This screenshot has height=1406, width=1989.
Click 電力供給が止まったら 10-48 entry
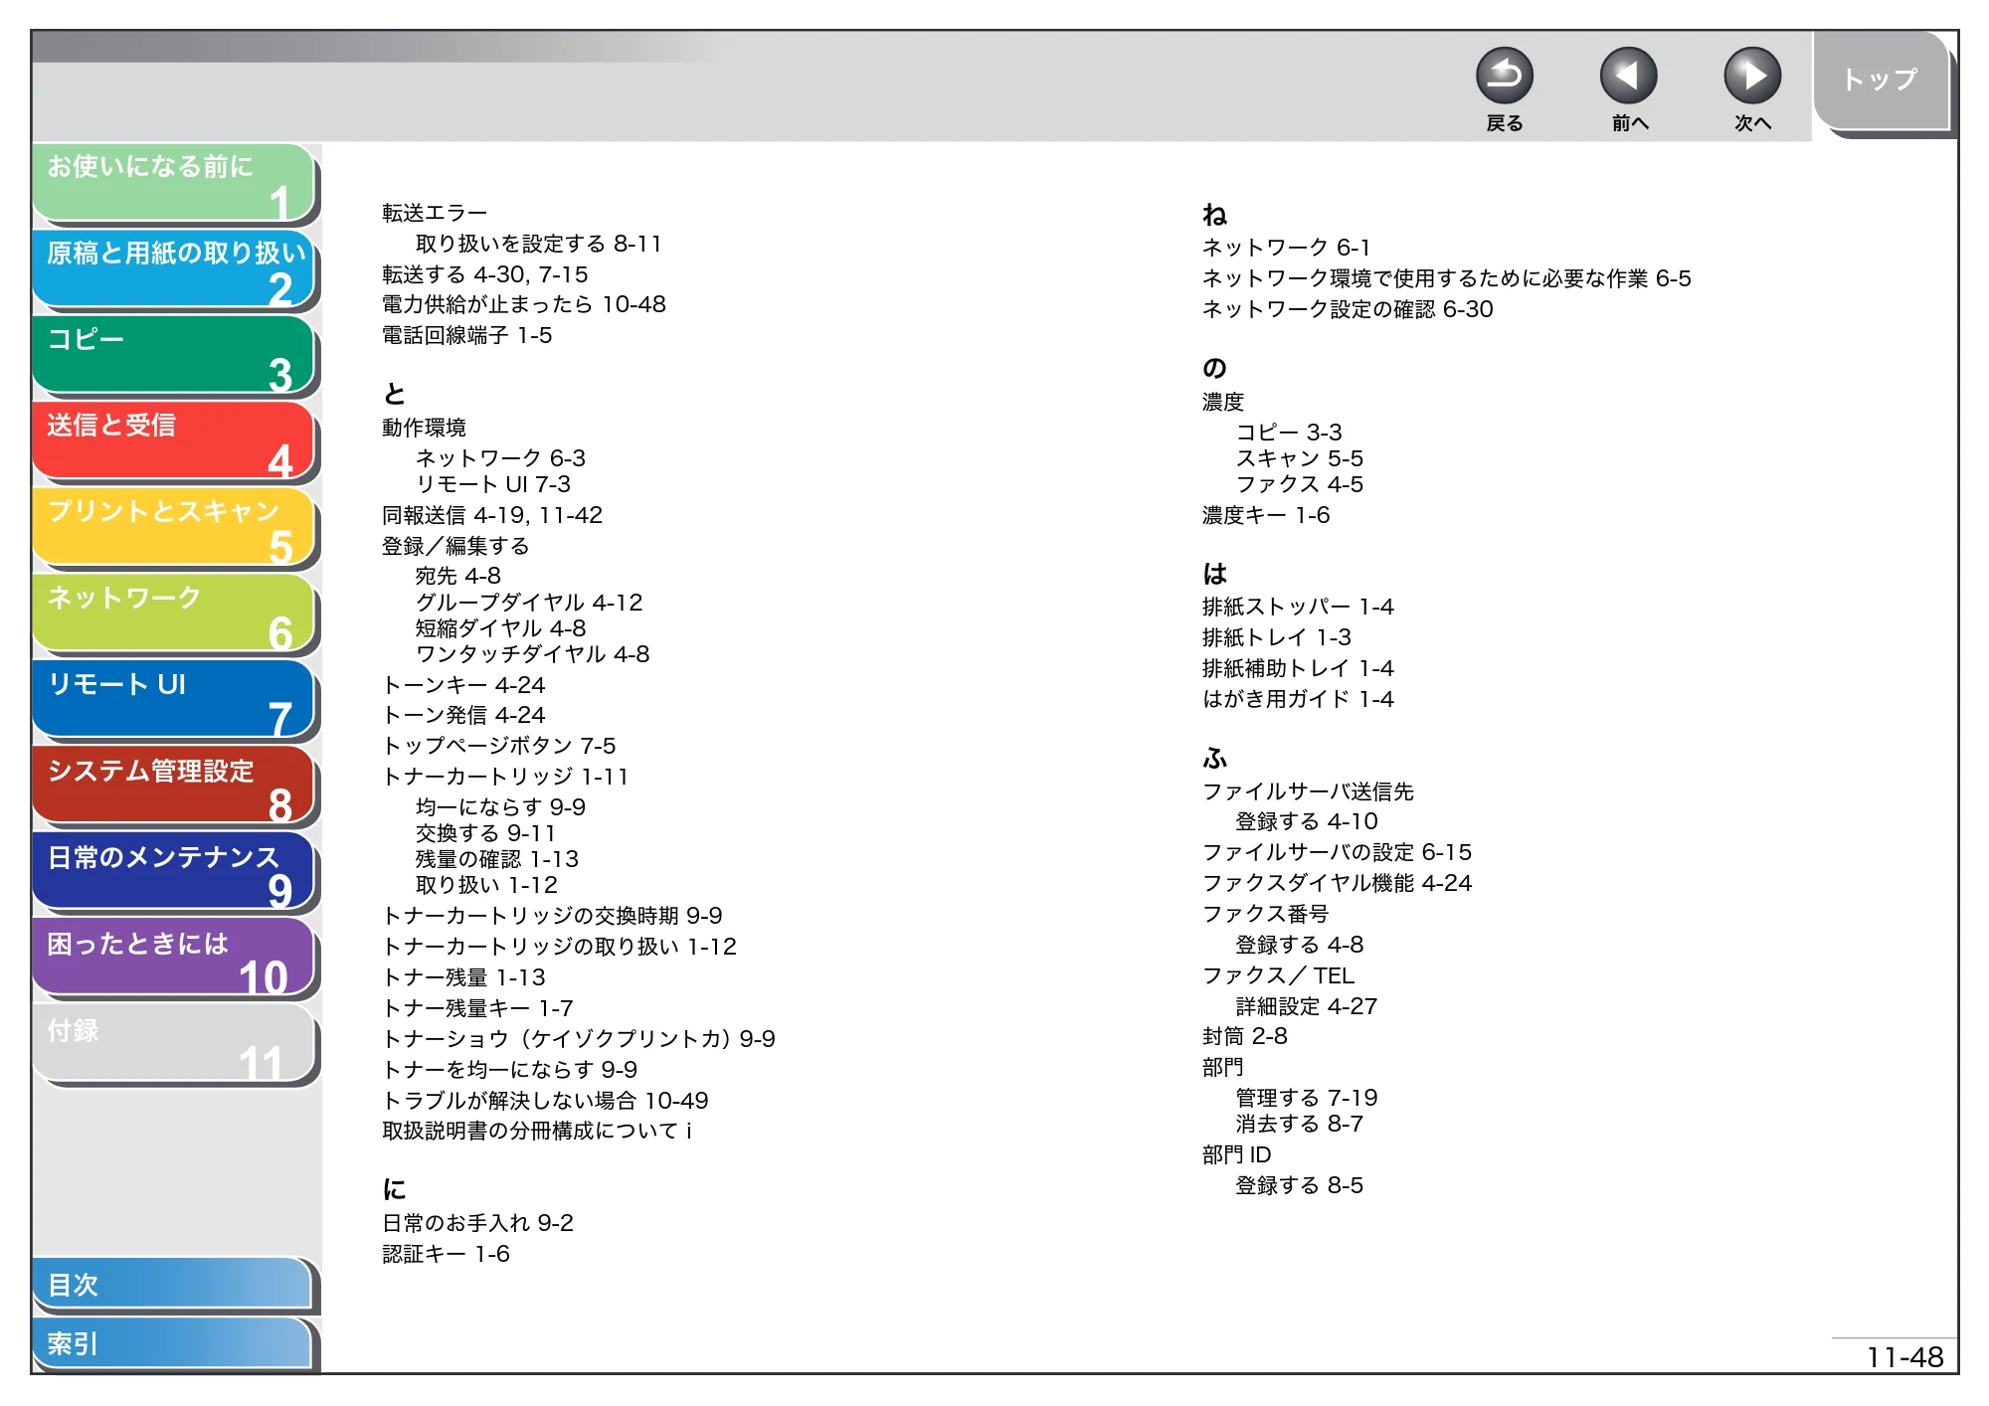pyautogui.click(x=524, y=304)
